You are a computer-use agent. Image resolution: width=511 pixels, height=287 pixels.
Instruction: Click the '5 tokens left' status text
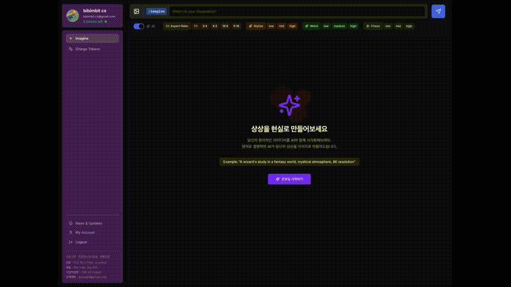click(x=93, y=22)
